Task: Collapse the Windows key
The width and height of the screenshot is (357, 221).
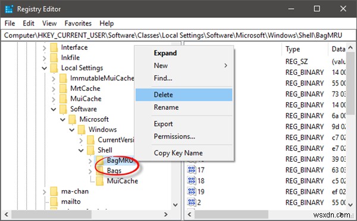Action: click(x=72, y=130)
